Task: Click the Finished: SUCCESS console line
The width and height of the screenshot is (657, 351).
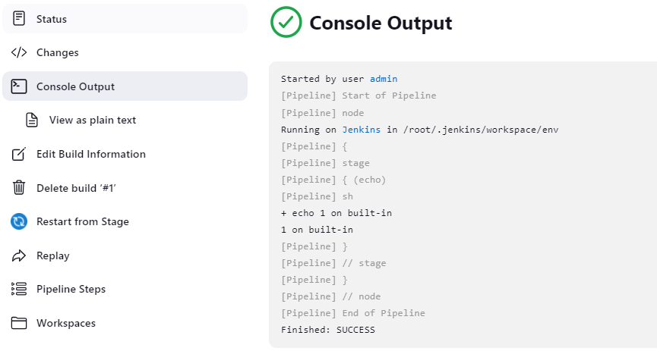Action: (328, 330)
